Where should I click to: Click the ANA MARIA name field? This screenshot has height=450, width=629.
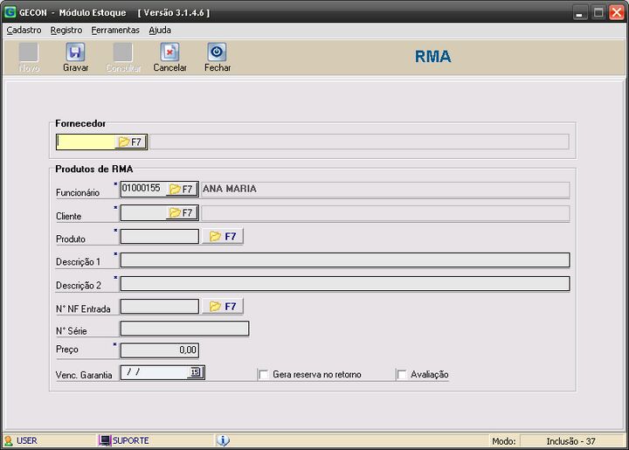click(385, 189)
